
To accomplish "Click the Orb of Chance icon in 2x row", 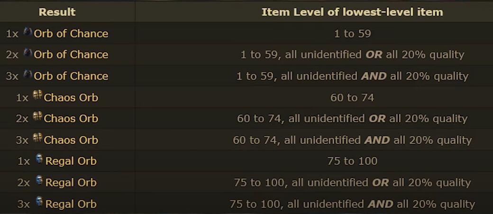I will (27, 53).
